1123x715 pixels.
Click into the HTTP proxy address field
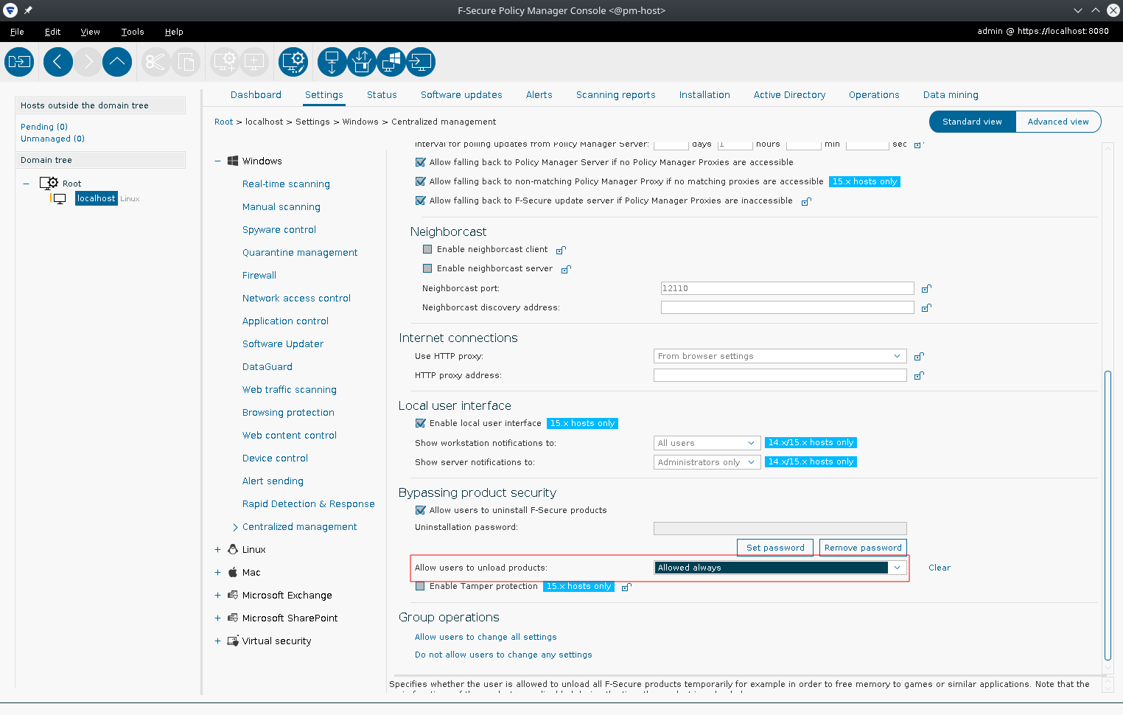click(780, 375)
